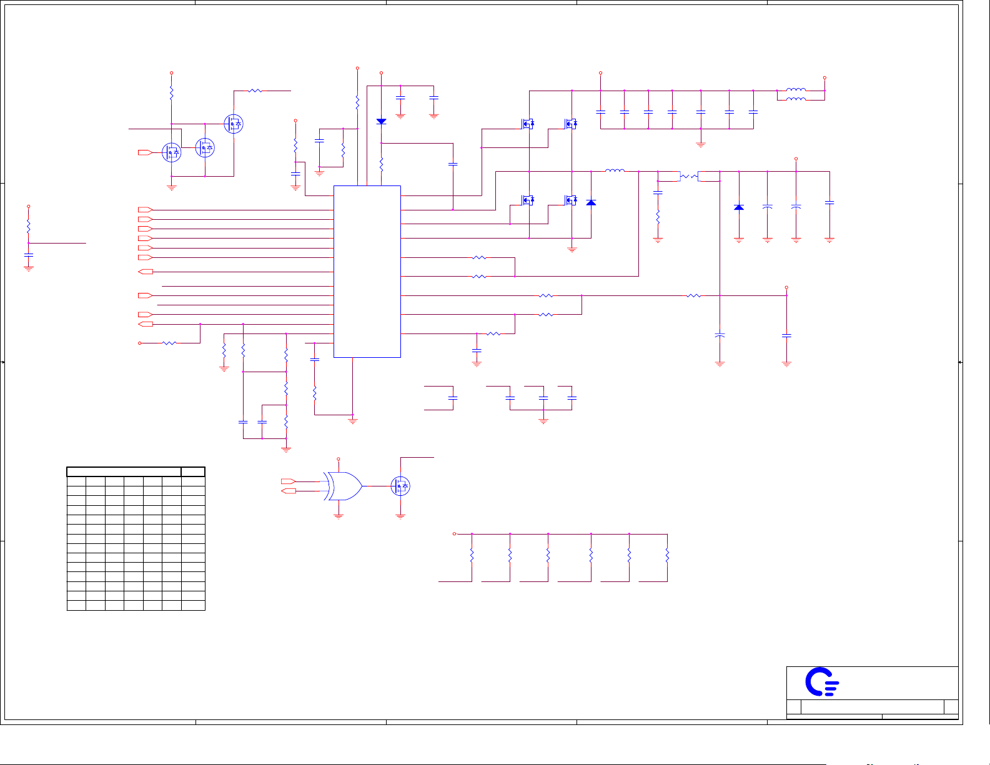Click the upper input port of the XOR gate
Viewport: 990px width, 765px height.
point(288,481)
